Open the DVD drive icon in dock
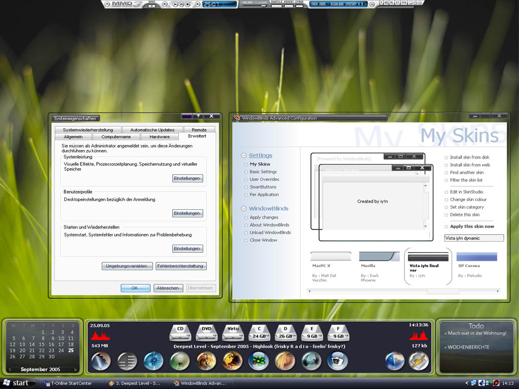Viewport: 519px width, 389px height. coord(207,333)
